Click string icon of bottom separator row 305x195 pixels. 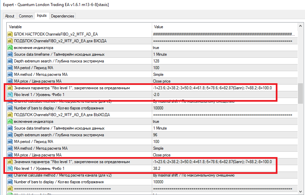point(10,189)
